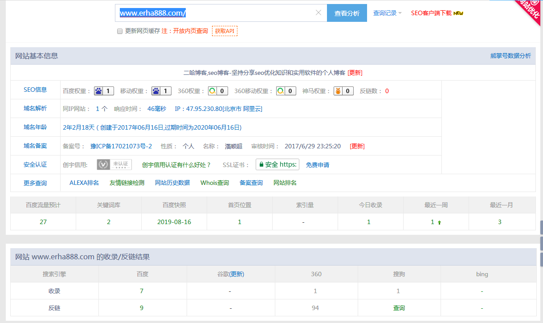The height and width of the screenshot is (323, 543).
Task: Open 备案查询 link
Action: point(251,183)
